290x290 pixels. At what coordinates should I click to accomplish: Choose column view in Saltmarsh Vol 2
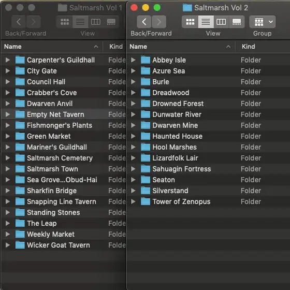click(221, 22)
